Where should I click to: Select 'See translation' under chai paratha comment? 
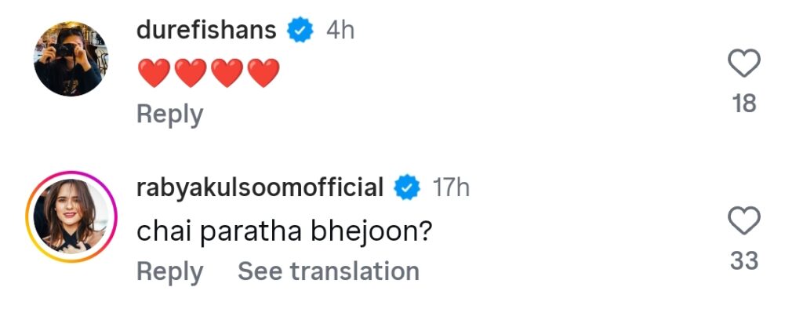pyautogui.click(x=329, y=271)
